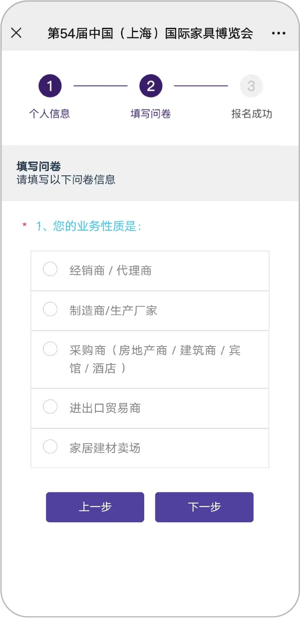Image resolution: width=300 pixels, height=619 pixels.
Task: Tap the step 3 circle icon
Action: [251, 86]
